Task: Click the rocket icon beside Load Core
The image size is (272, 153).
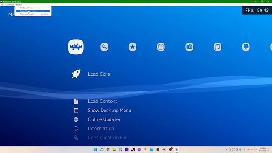Action: tap(76, 74)
